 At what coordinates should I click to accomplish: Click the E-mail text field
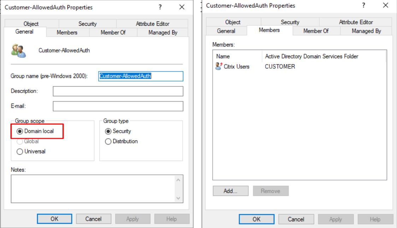[118, 106]
